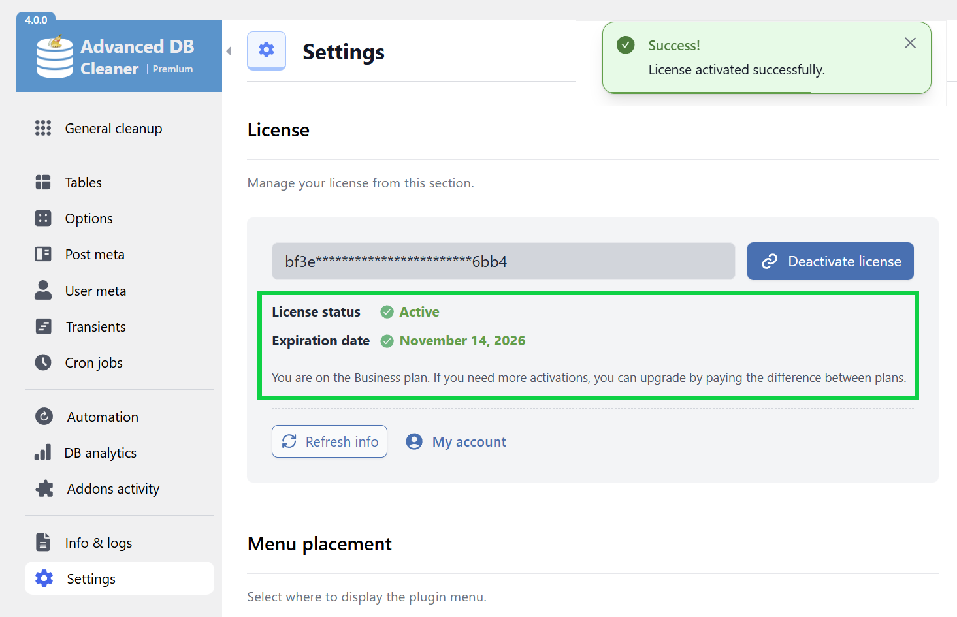Click the Cron jobs clock icon
This screenshot has height=617, width=957.
[43, 362]
